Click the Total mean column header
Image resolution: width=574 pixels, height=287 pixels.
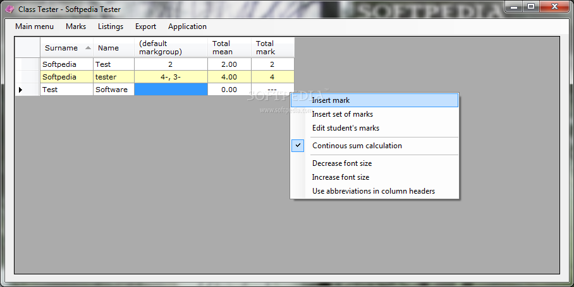click(229, 47)
